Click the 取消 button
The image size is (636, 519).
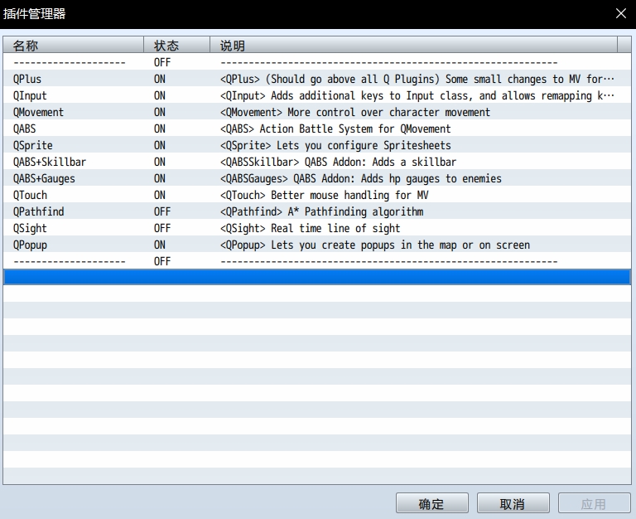pos(513,503)
